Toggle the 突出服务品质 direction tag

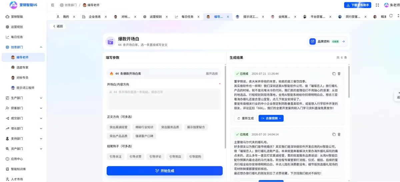170,127
